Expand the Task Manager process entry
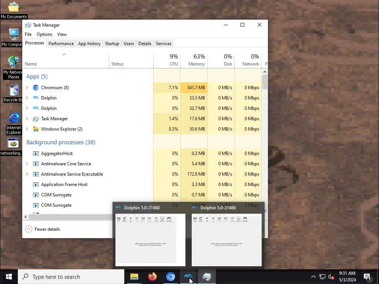This screenshot has width=379, height=284. point(27,119)
